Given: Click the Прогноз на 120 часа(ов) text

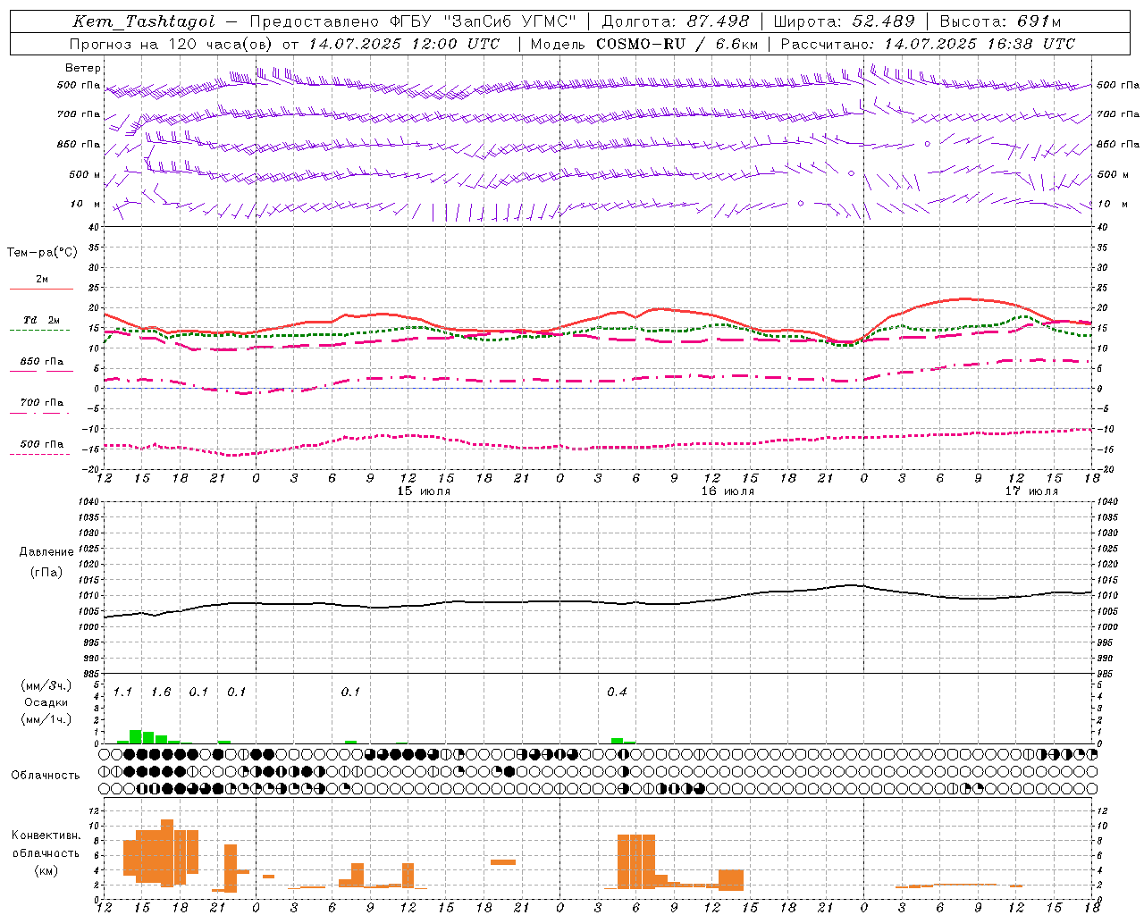Looking at the screenshot, I should (x=171, y=44).
